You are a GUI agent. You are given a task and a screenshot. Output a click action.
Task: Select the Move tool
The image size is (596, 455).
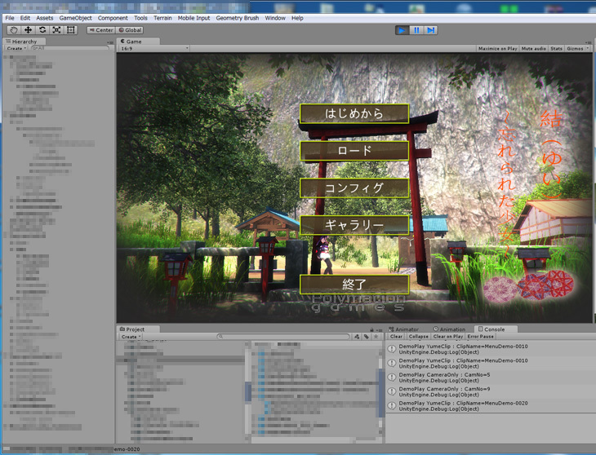point(28,30)
